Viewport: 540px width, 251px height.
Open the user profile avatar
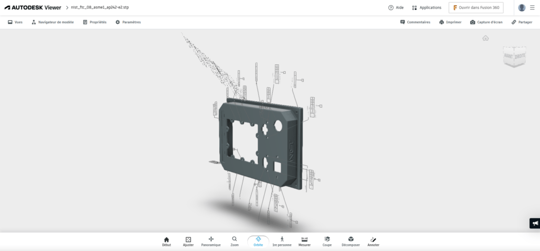522,7
